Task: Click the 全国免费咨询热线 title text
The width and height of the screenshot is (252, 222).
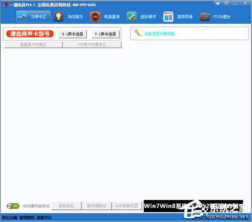Action: (66, 5)
